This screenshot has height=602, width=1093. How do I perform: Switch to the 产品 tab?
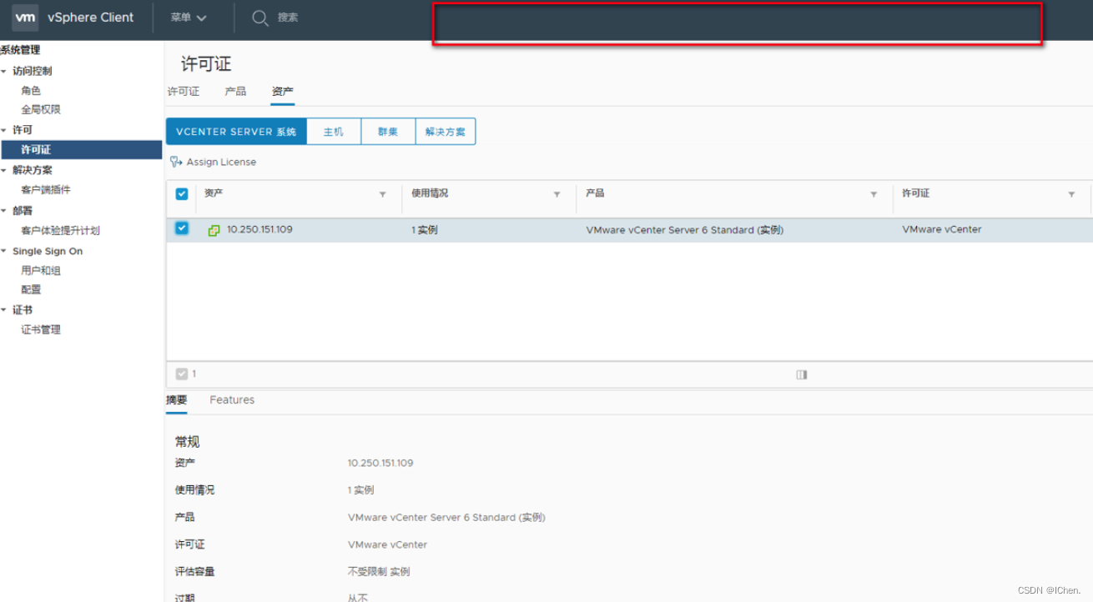point(234,91)
